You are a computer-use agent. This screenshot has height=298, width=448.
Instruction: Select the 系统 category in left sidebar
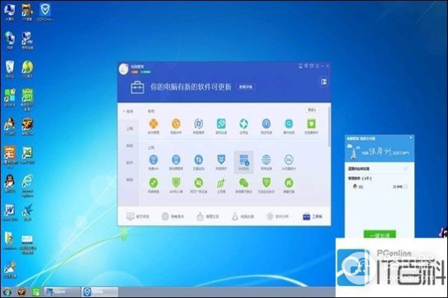click(129, 145)
